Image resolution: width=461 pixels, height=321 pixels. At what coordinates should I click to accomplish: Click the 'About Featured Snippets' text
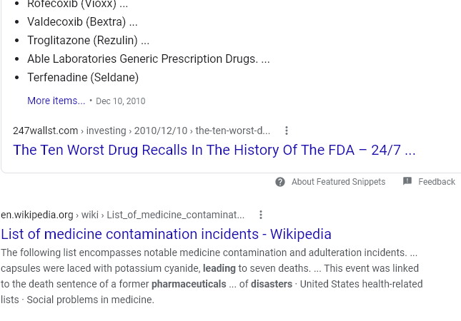coord(338,182)
